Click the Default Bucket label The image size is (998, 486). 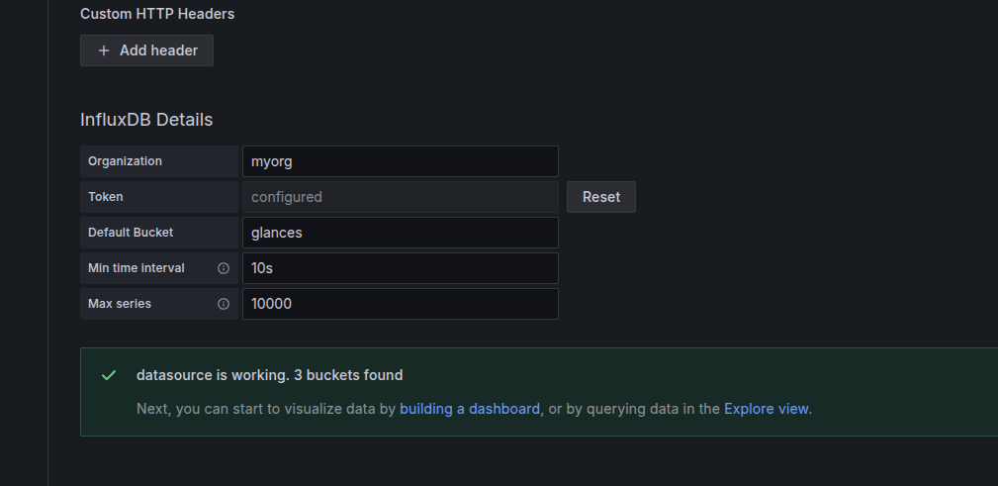[131, 233]
